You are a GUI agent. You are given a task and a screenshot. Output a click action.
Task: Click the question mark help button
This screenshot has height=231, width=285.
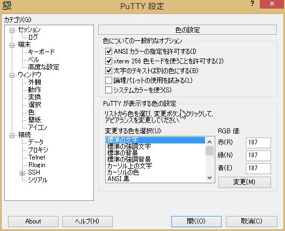[x=252, y=4]
